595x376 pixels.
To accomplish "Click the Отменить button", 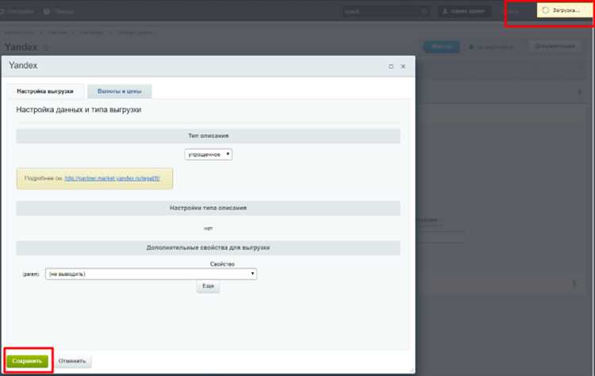I will tap(72, 361).
